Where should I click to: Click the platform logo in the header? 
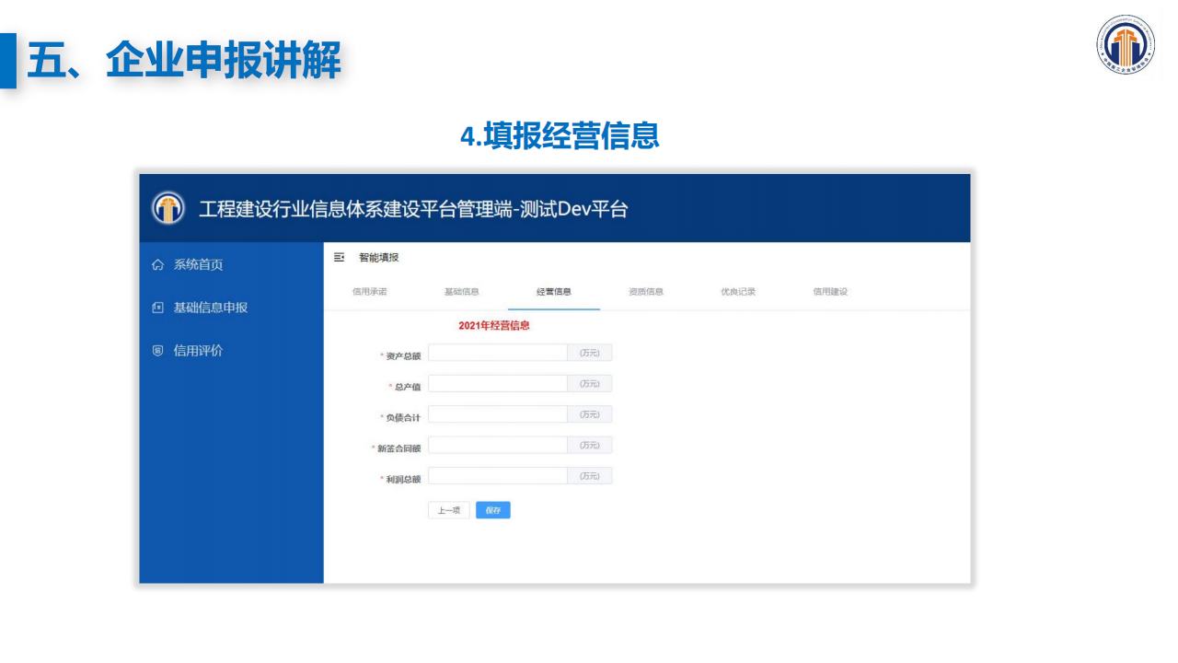point(167,208)
